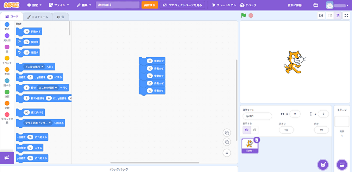Click the counterclockwise 15 度回す block

click(x=28, y=53)
